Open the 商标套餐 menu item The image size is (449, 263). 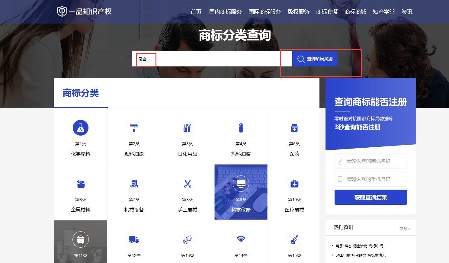point(327,12)
